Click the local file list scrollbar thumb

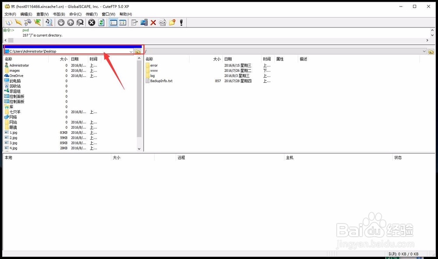139,99
